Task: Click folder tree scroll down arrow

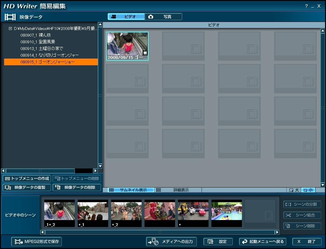Action: 100,166
